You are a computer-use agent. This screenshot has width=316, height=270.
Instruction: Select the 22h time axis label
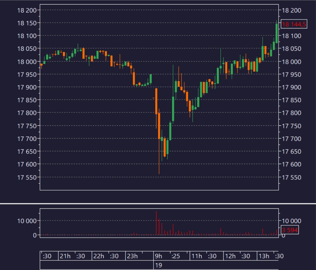pyautogui.click(x=99, y=256)
